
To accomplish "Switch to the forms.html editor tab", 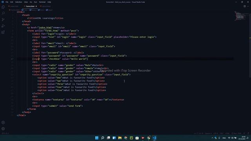I will point(30,6).
